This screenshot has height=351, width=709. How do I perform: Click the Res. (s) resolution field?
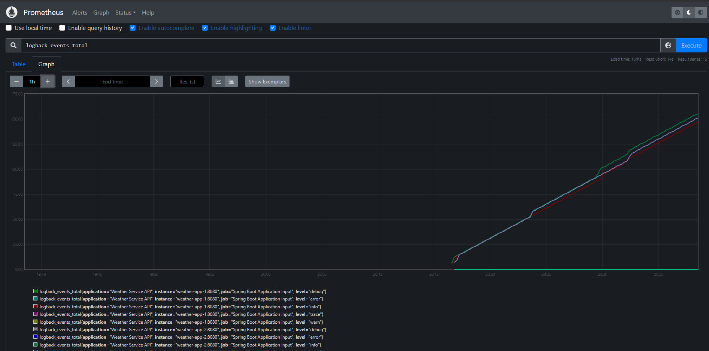[x=187, y=82]
